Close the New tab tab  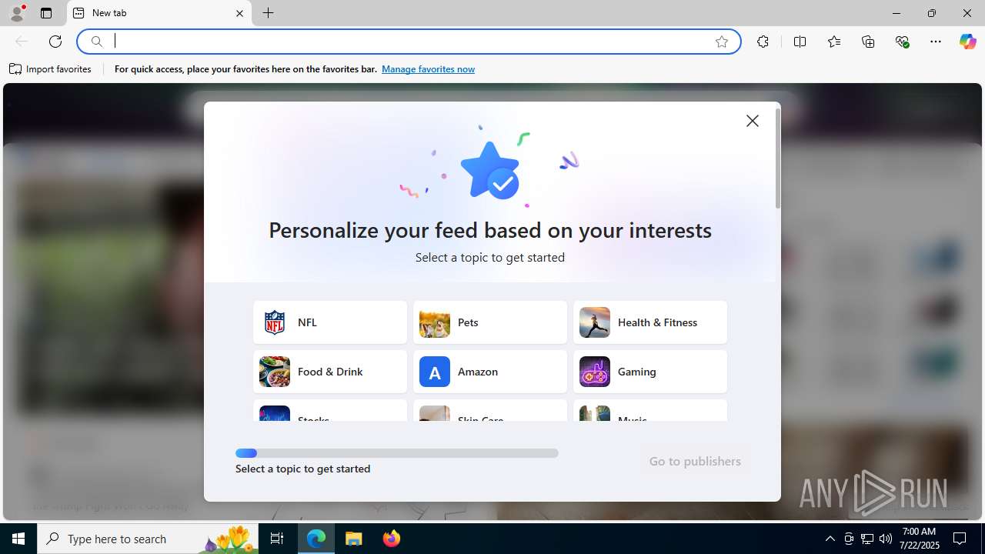(x=239, y=13)
